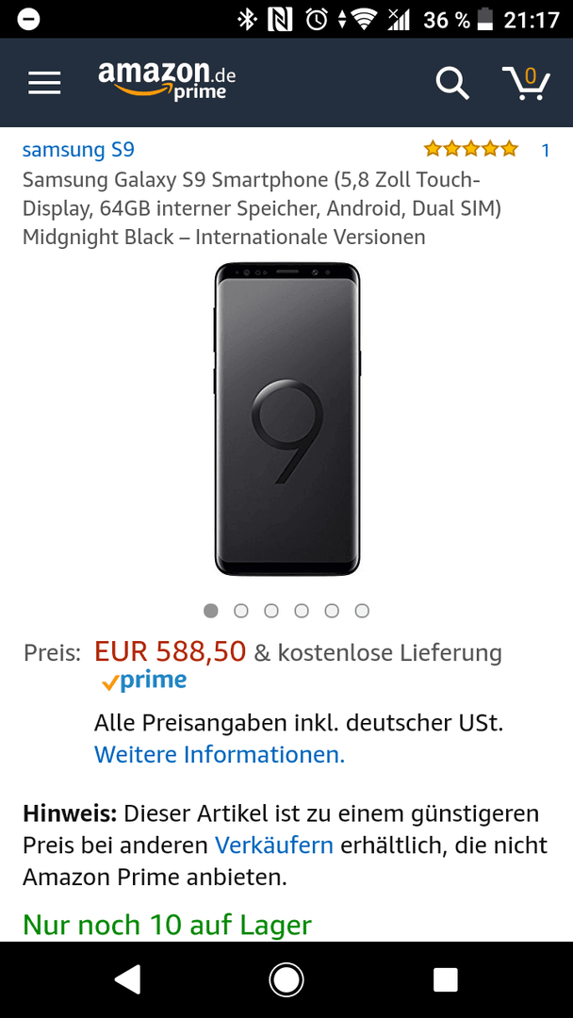Select the second image carousel dot

click(x=241, y=611)
